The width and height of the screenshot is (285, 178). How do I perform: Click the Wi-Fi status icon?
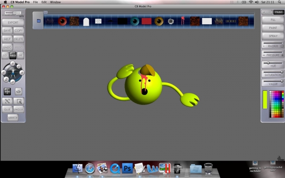click(x=251, y=2)
